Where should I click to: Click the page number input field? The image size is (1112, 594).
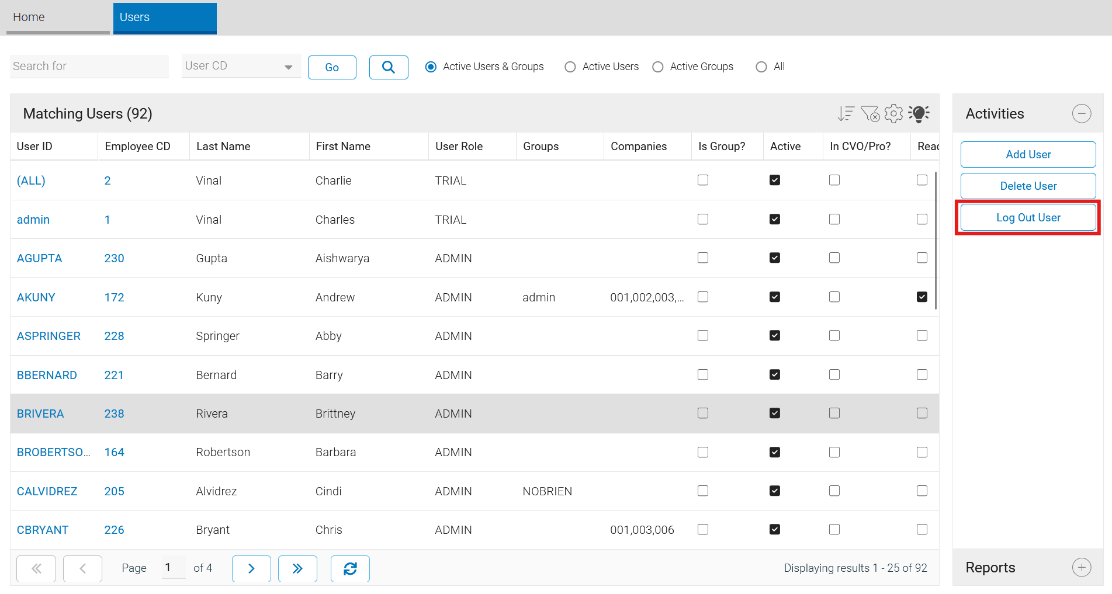(x=173, y=567)
